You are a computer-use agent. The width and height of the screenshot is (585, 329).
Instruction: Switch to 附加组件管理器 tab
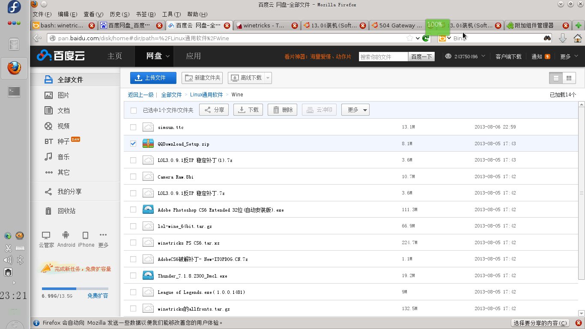(x=538, y=25)
